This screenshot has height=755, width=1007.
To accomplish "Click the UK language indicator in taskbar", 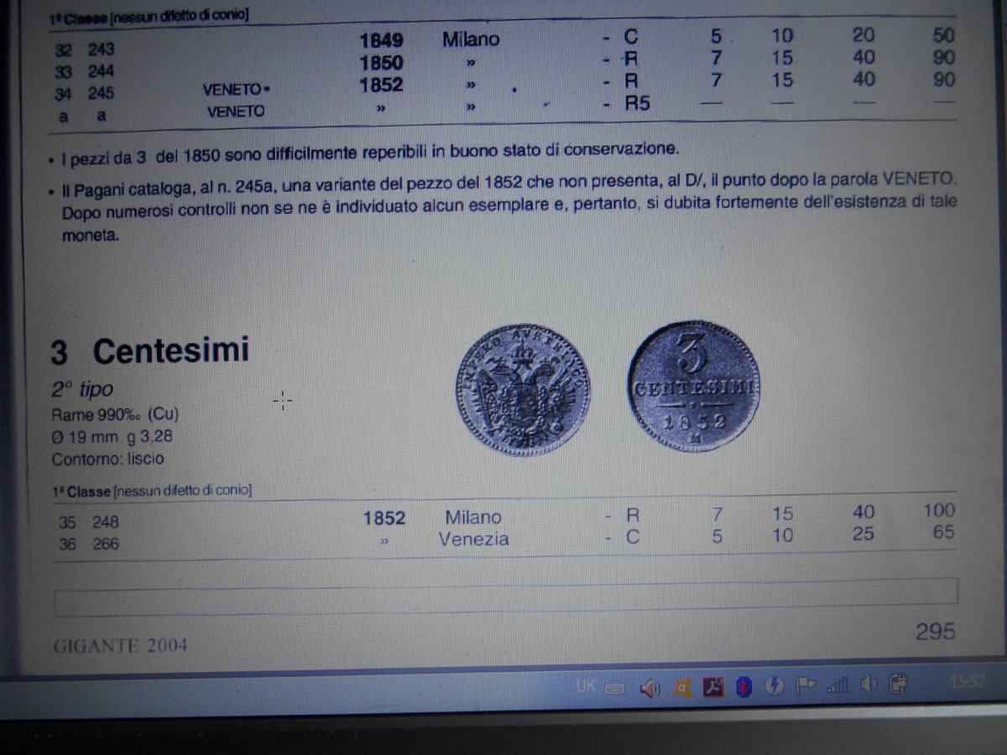I will point(586,686).
